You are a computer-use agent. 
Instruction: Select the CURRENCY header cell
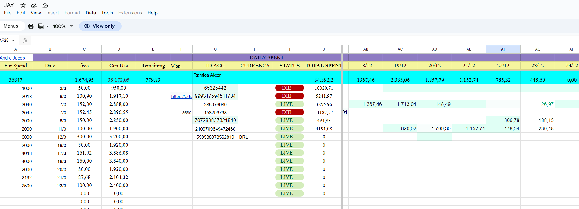click(255, 66)
